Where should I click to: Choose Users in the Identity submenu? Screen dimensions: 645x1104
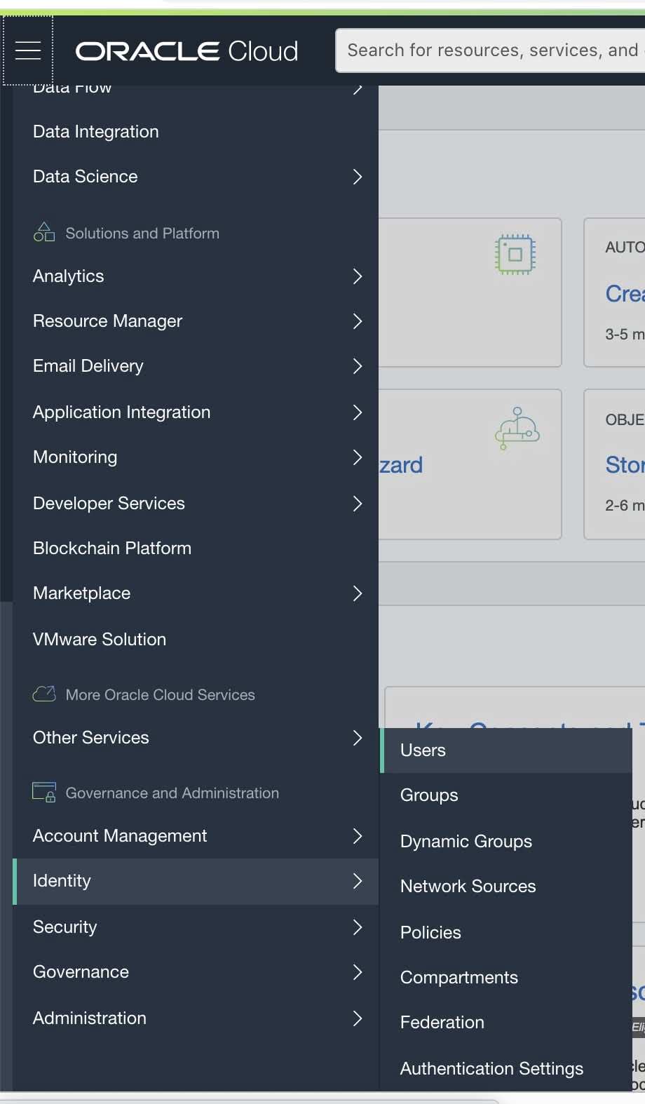tap(506, 750)
